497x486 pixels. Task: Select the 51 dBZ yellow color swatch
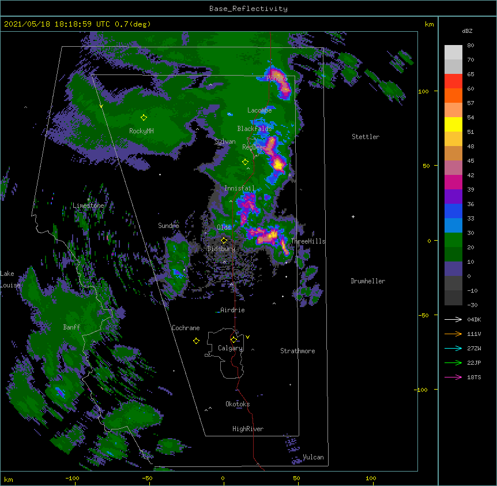[x=453, y=124]
